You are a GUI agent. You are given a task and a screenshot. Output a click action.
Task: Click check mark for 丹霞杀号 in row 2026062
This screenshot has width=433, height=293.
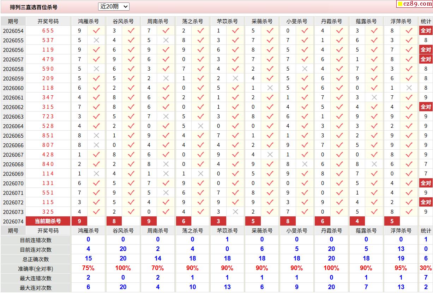click(x=339, y=107)
